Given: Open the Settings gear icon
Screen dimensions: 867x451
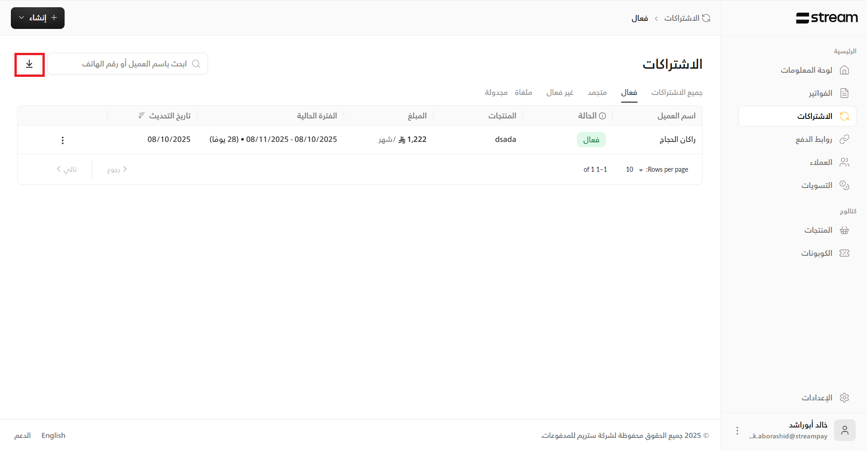Looking at the screenshot, I should point(844,398).
